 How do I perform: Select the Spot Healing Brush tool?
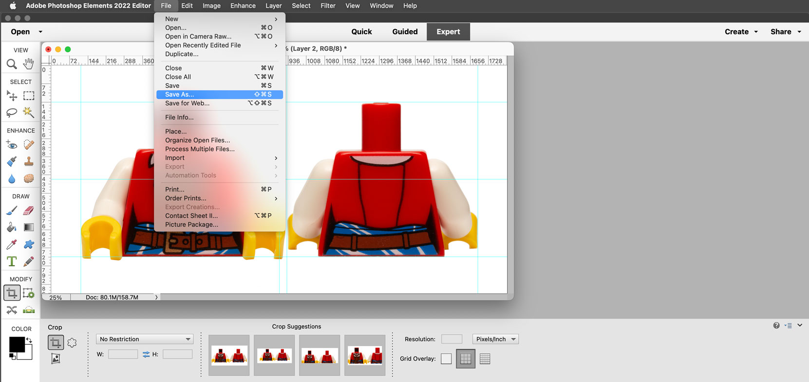(x=29, y=145)
